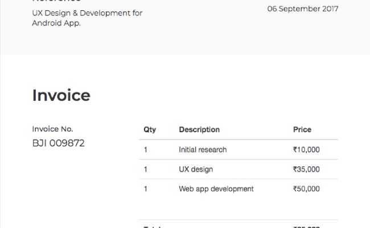370x228 pixels.
Task: Click quantity in Web app development row
Action: click(x=146, y=189)
